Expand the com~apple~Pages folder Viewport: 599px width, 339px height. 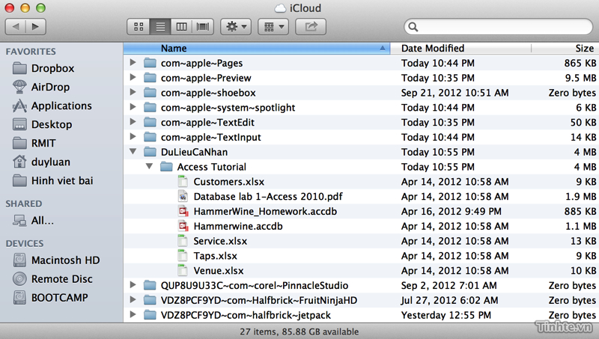coord(133,62)
